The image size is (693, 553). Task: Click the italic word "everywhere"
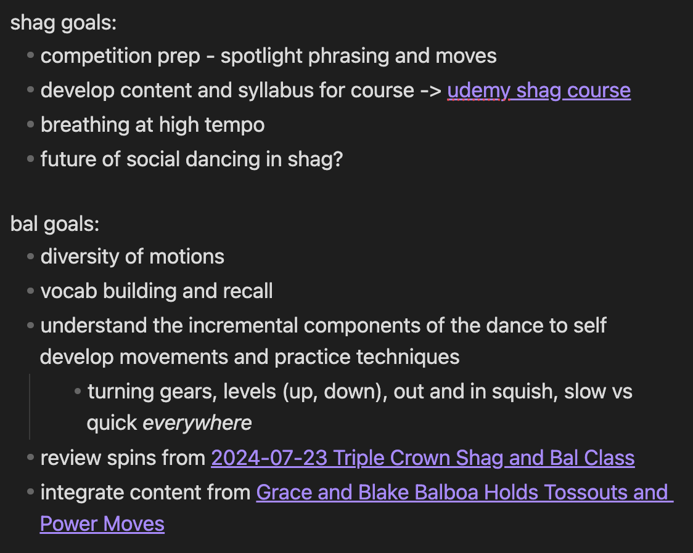click(x=197, y=423)
